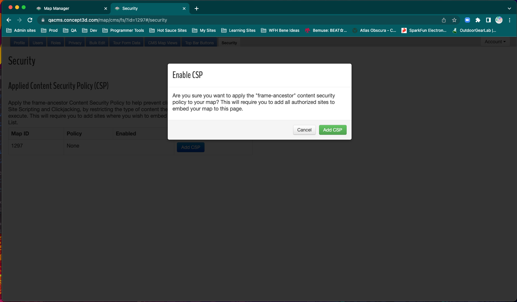Switch to the Map Manager browser tab
517x302 pixels.
click(72, 9)
